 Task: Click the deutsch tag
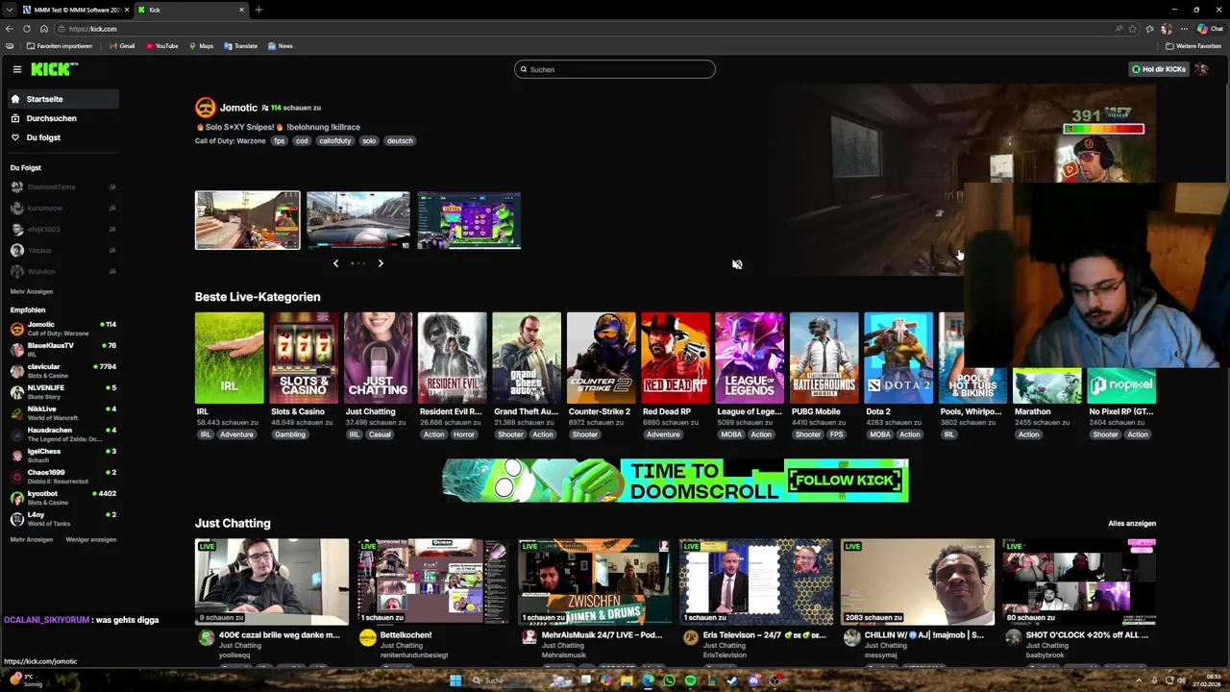(400, 140)
